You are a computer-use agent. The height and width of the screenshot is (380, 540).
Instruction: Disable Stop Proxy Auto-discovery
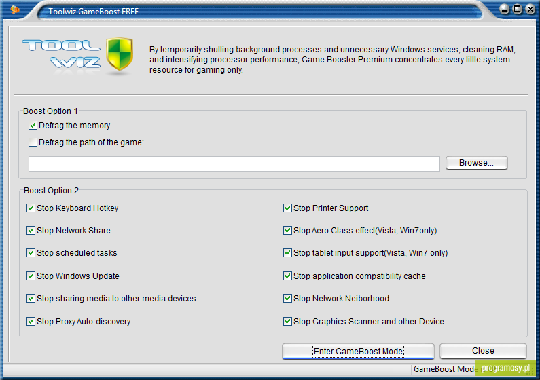[31, 321]
